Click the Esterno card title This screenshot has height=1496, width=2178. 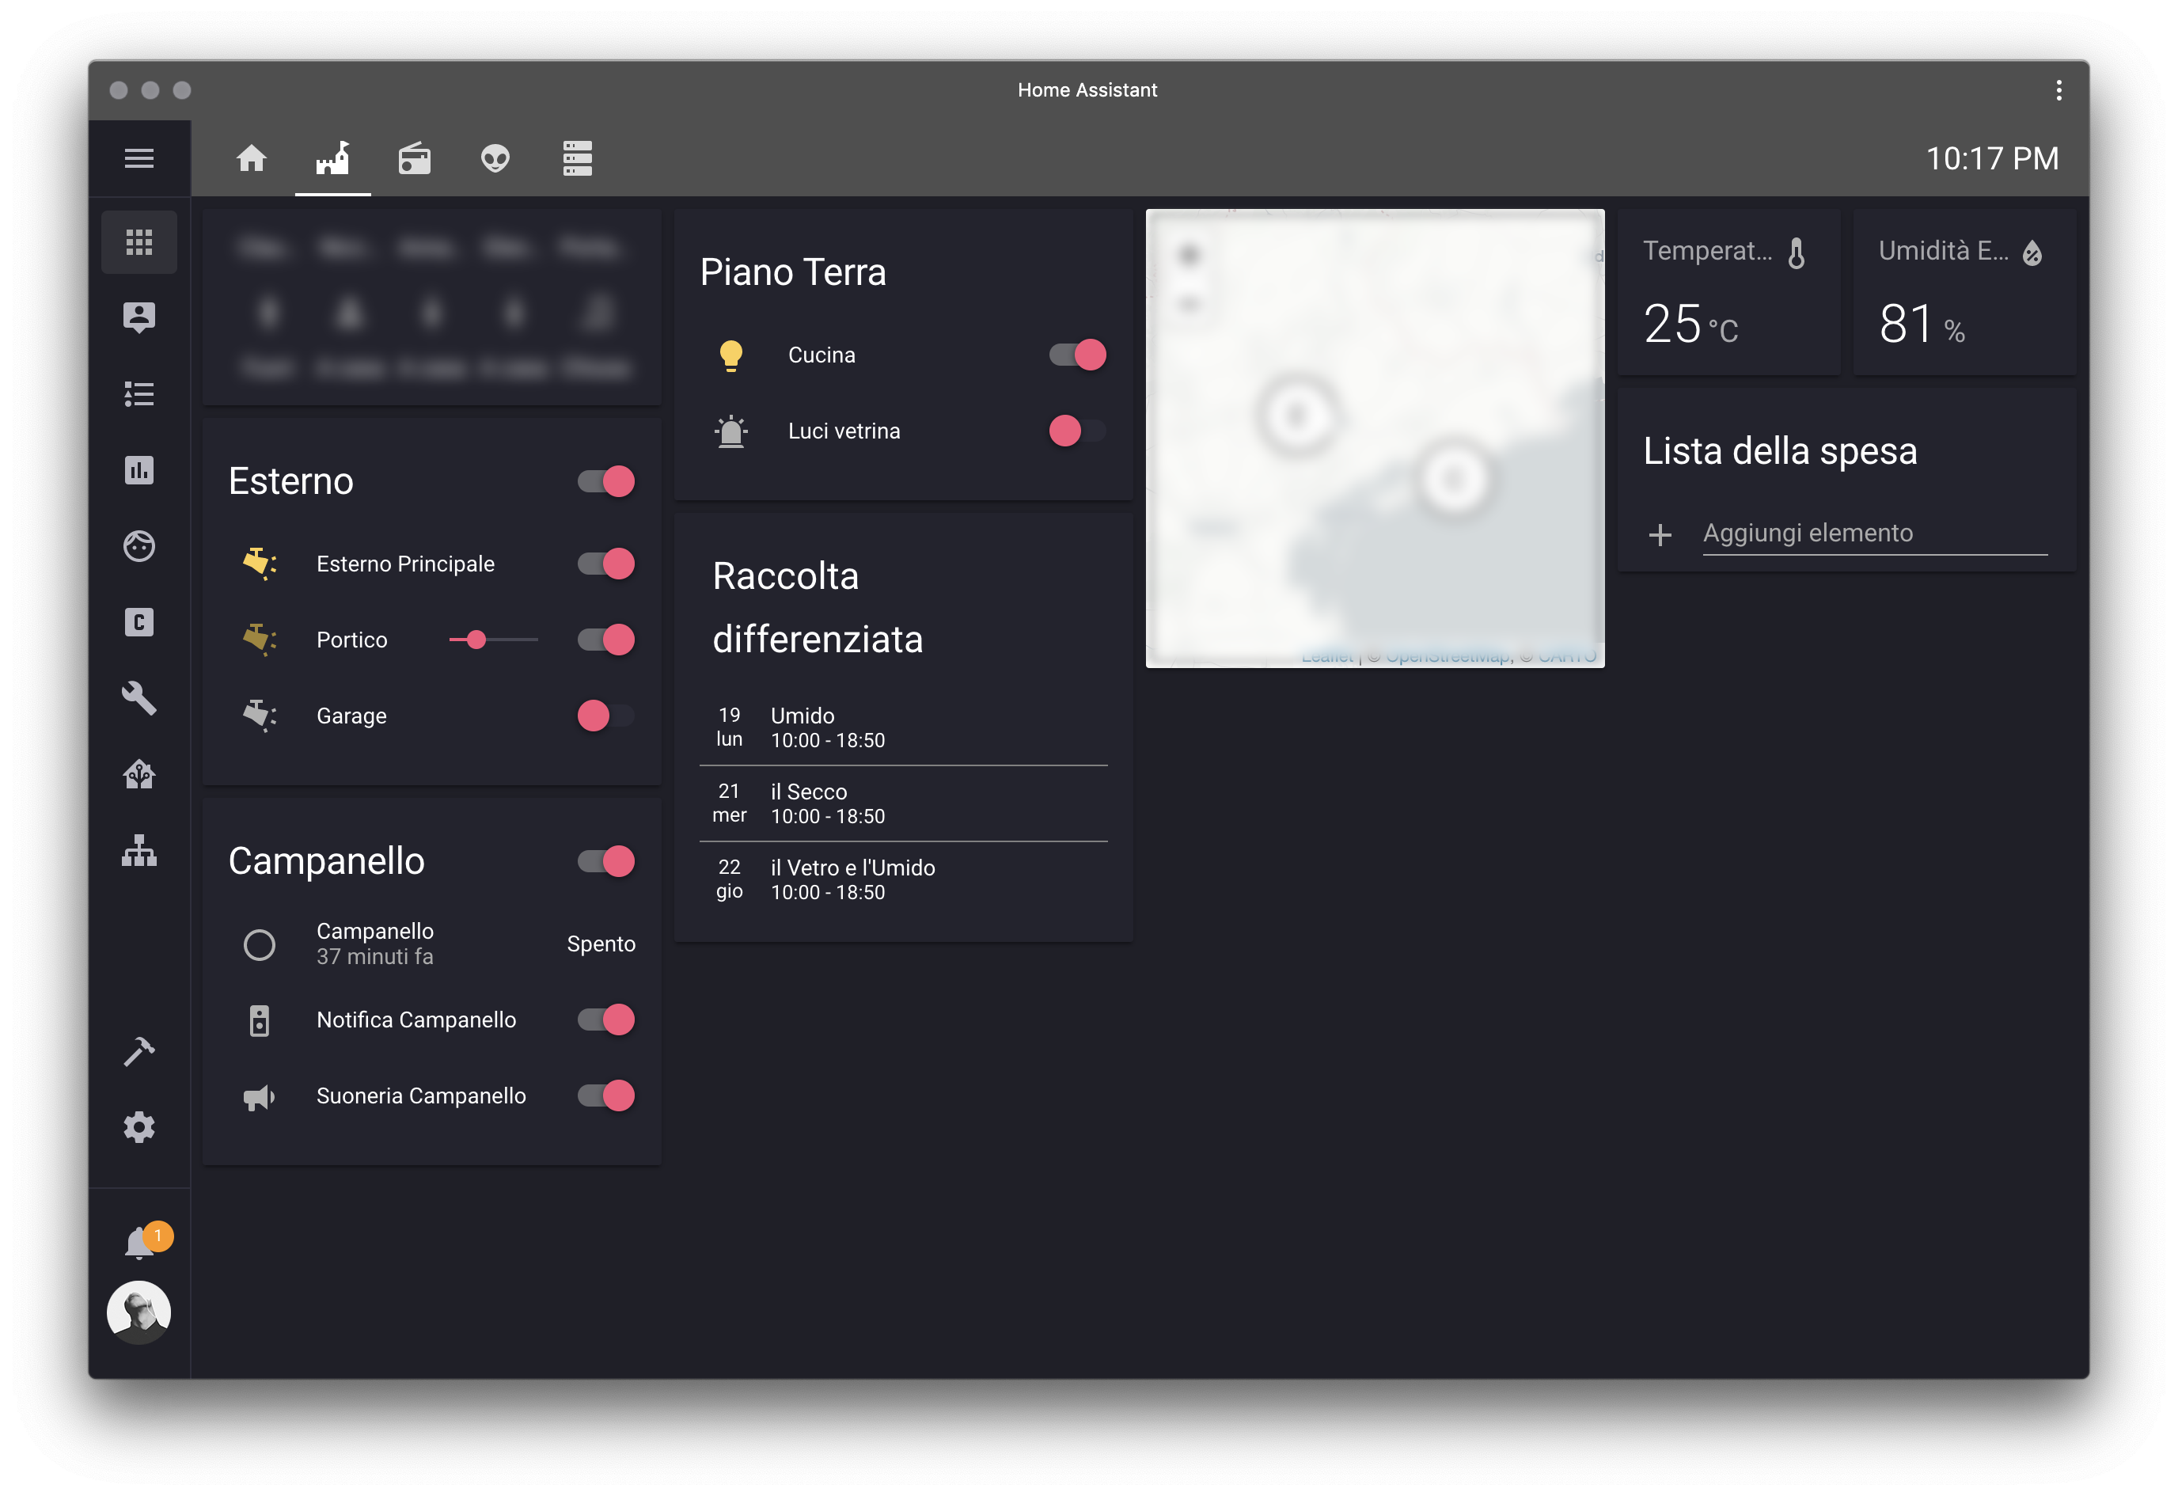pyautogui.click(x=290, y=482)
